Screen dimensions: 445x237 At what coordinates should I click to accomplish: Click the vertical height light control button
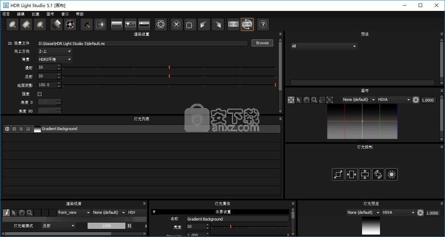point(365,174)
